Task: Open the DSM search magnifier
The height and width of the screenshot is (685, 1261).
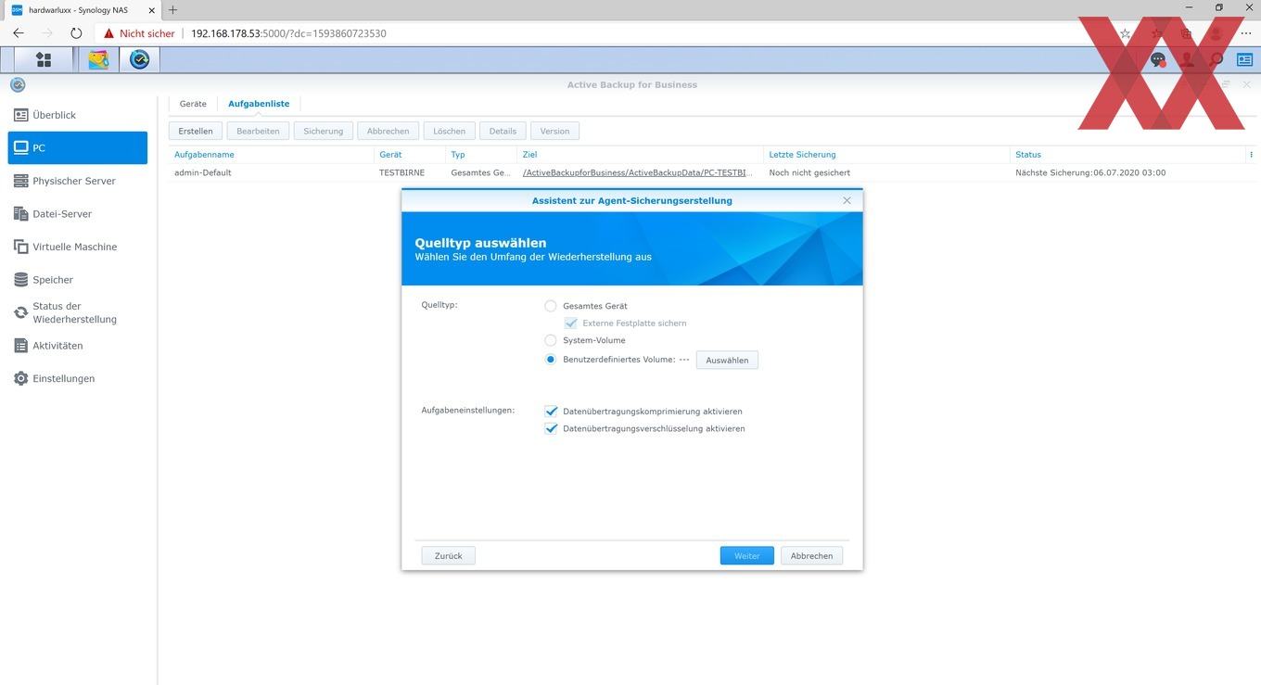Action: tap(1216, 59)
